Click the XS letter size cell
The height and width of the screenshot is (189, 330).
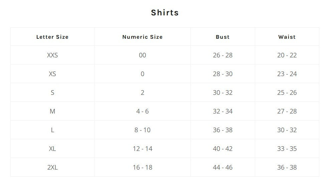pos(52,74)
